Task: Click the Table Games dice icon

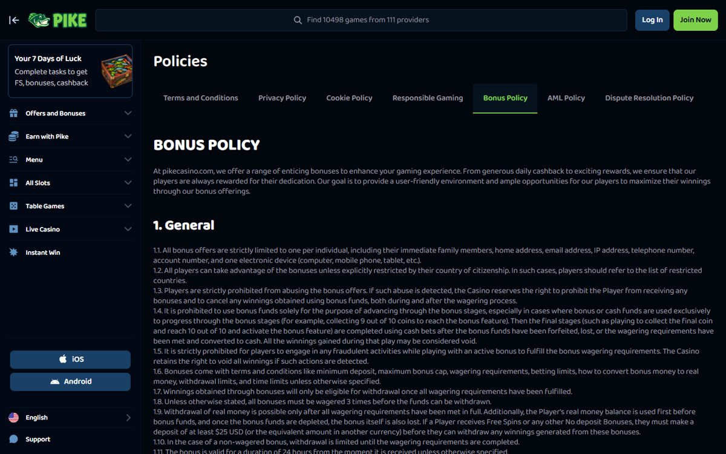Action: click(14, 206)
